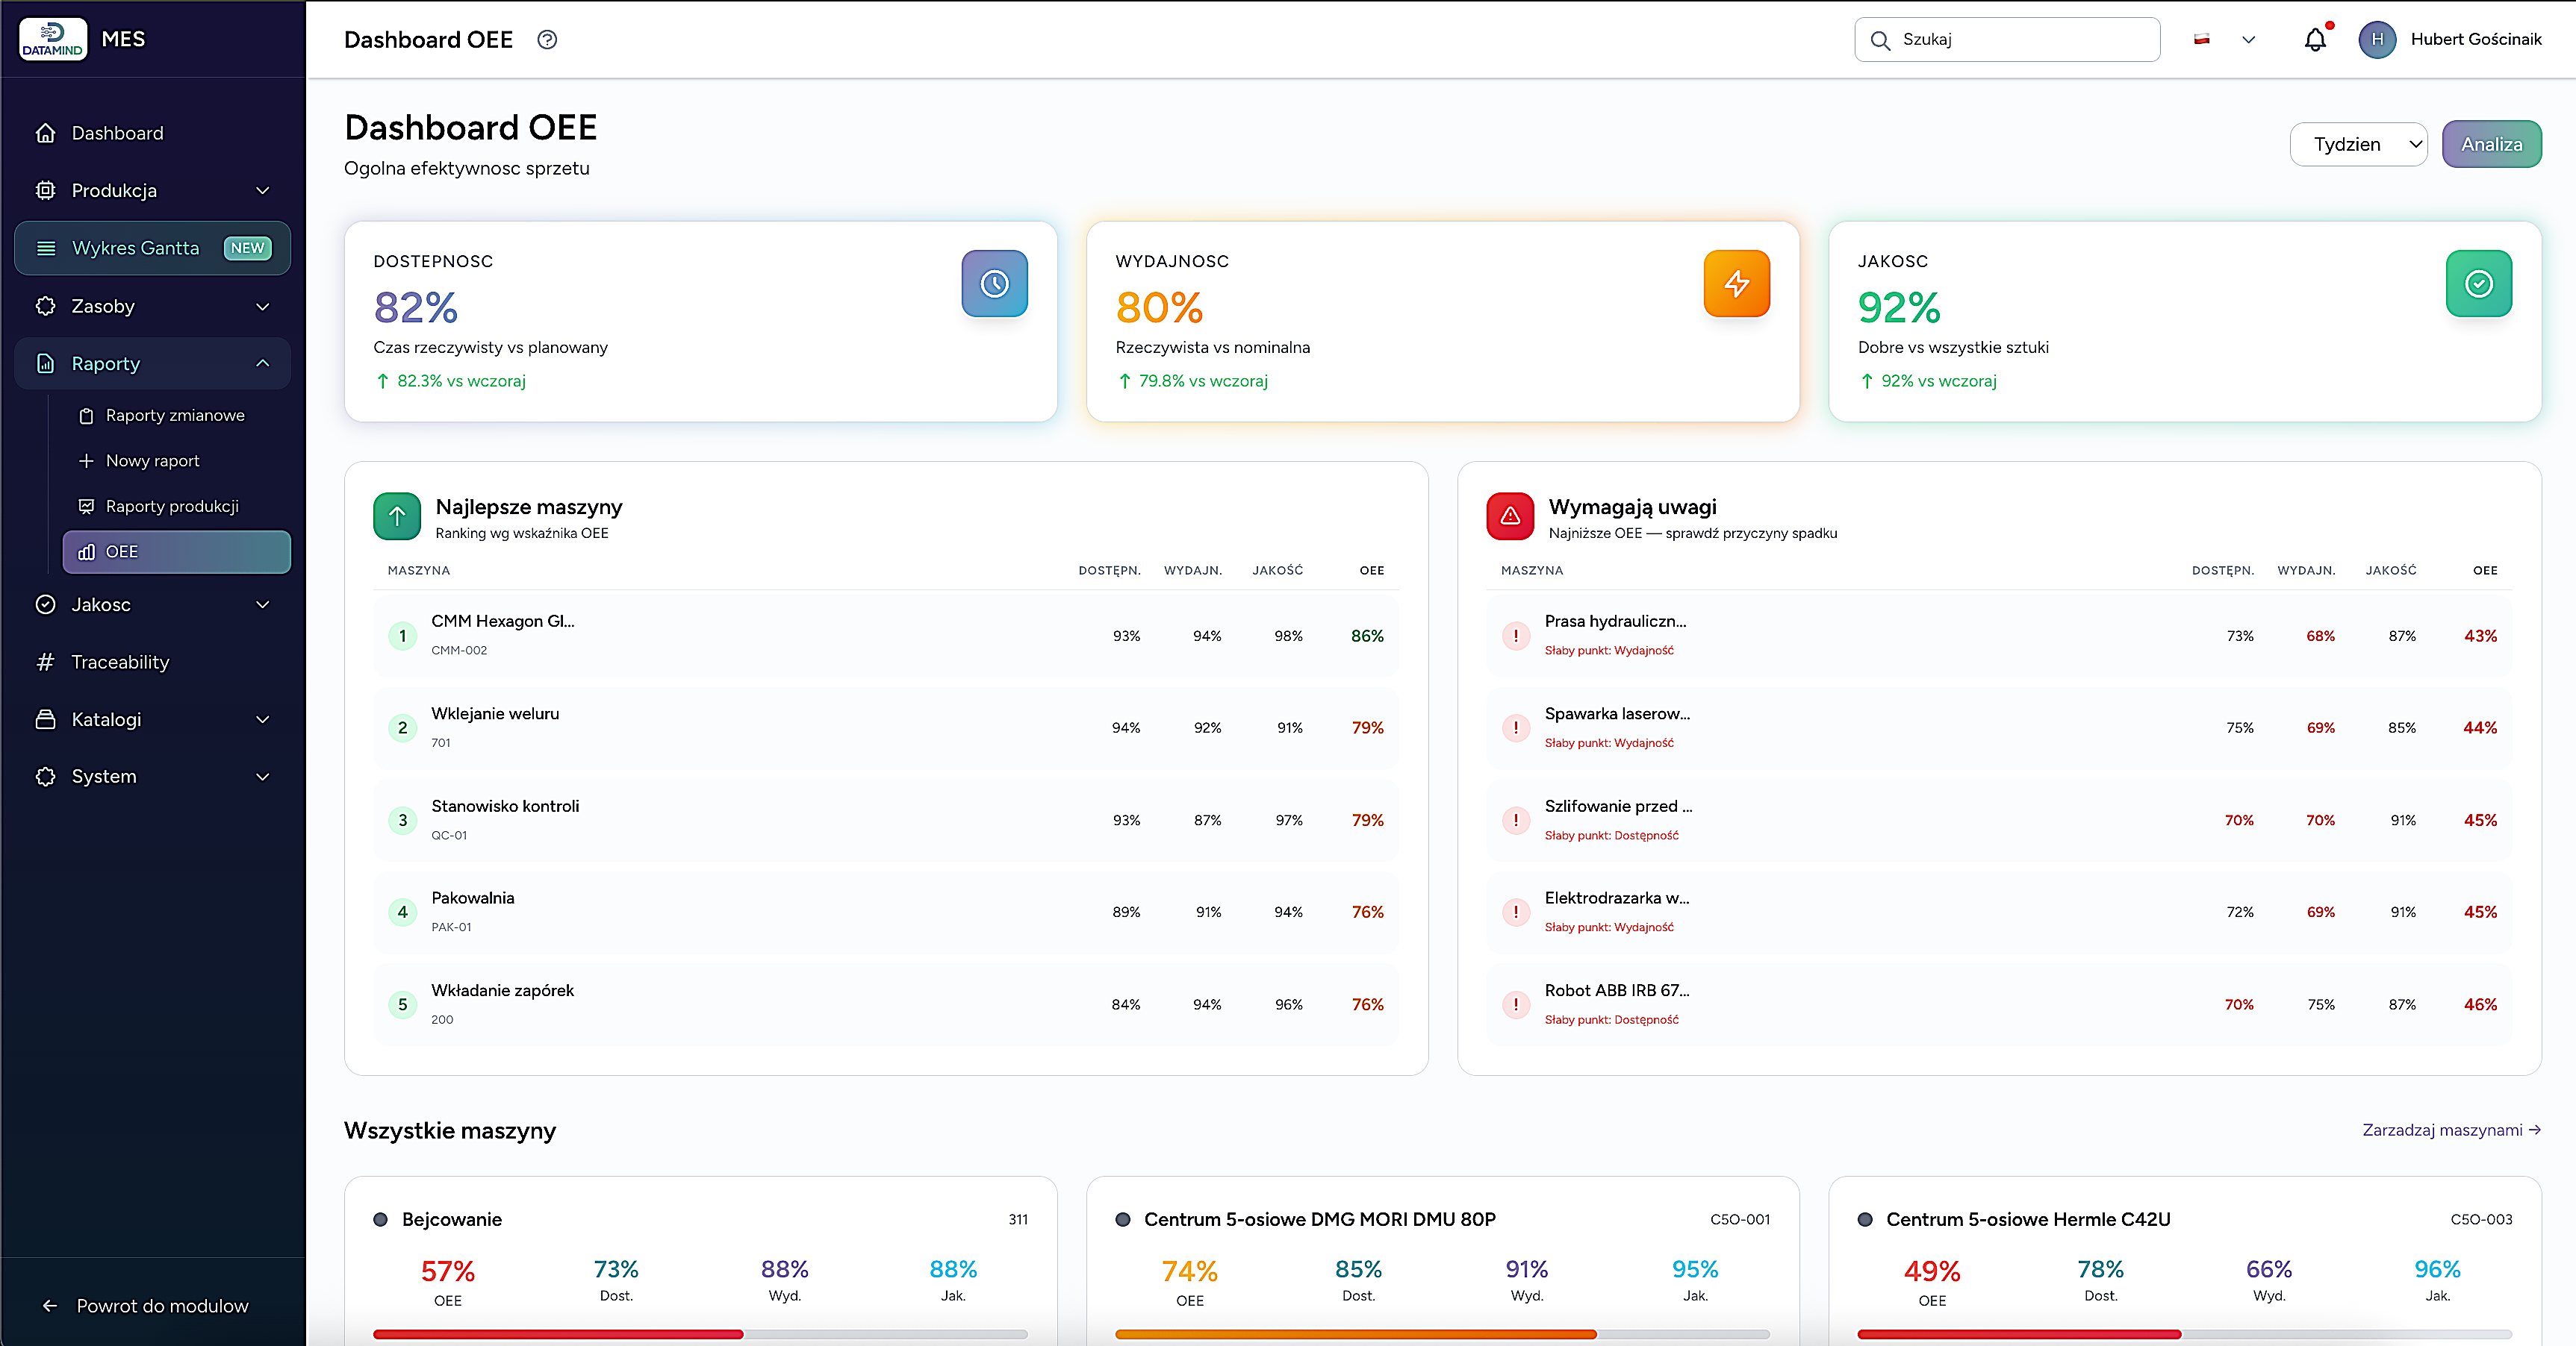
Task: Click the Jakosc check-circle icon
Action: click(45, 604)
